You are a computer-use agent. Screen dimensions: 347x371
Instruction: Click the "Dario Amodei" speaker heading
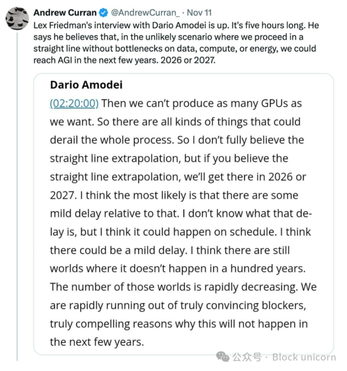(x=86, y=85)
